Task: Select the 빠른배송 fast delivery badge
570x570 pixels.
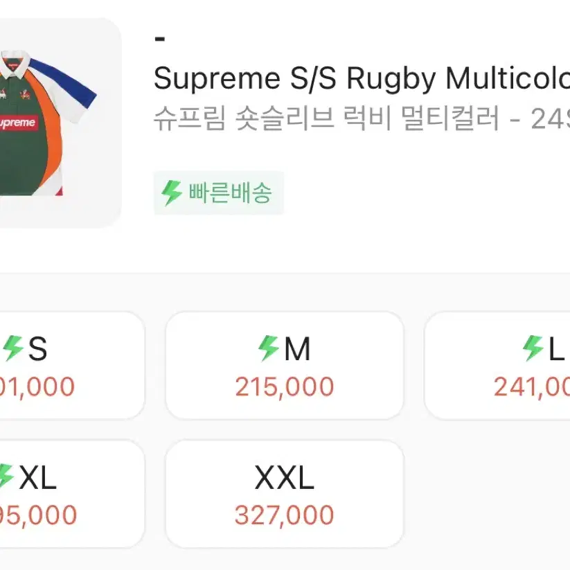Action: point(218,193)
